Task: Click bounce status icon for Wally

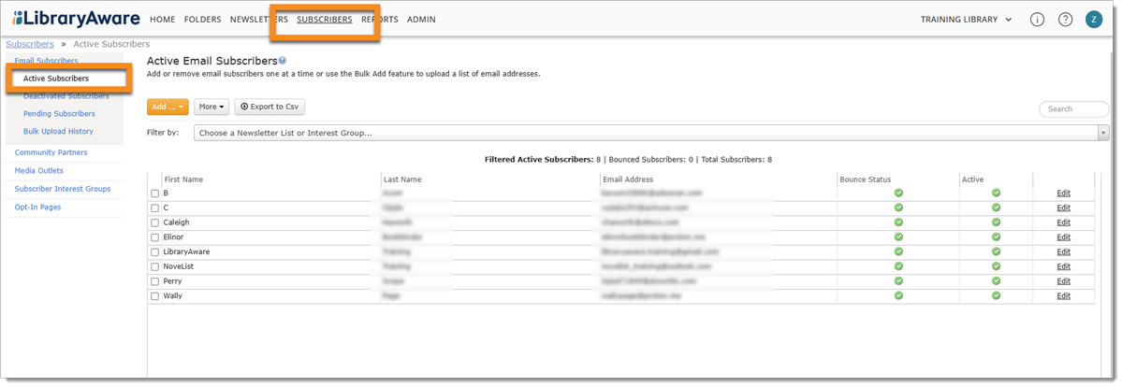Action: click(898, 295)
